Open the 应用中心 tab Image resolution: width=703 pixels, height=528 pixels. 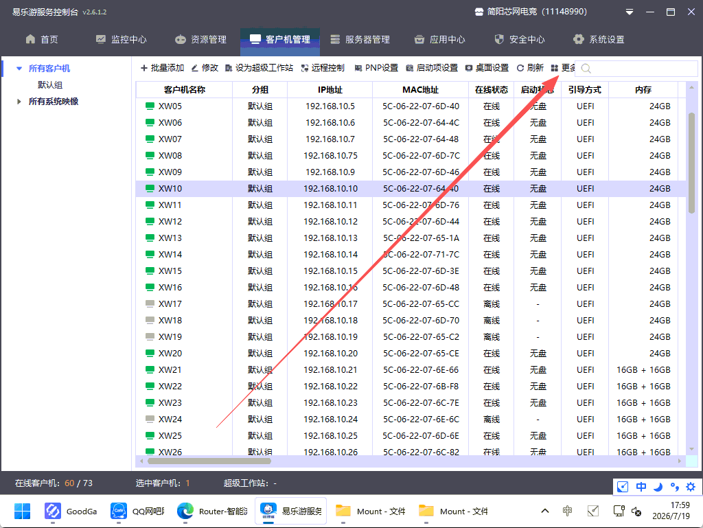click(439, 39)
